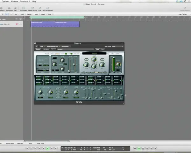Click the link icon in the Arrange local bar
This screenshot has width=191, height=153.
(3, 14)
